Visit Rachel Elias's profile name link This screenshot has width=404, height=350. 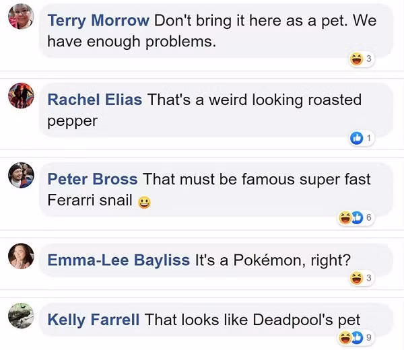(x=95, y=100)
